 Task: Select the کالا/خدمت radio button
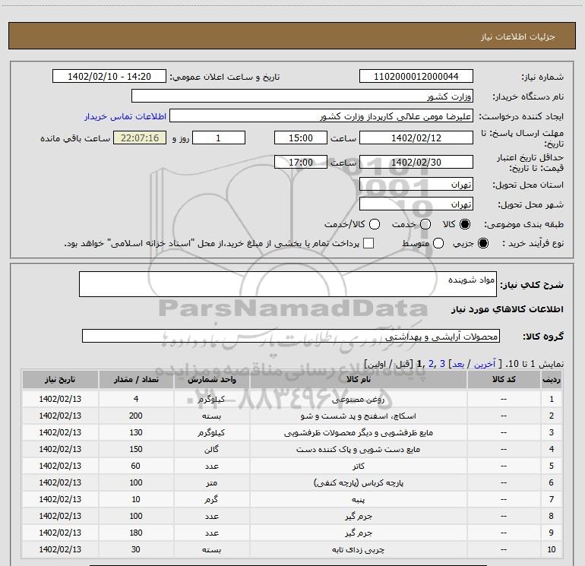(375, 224)
